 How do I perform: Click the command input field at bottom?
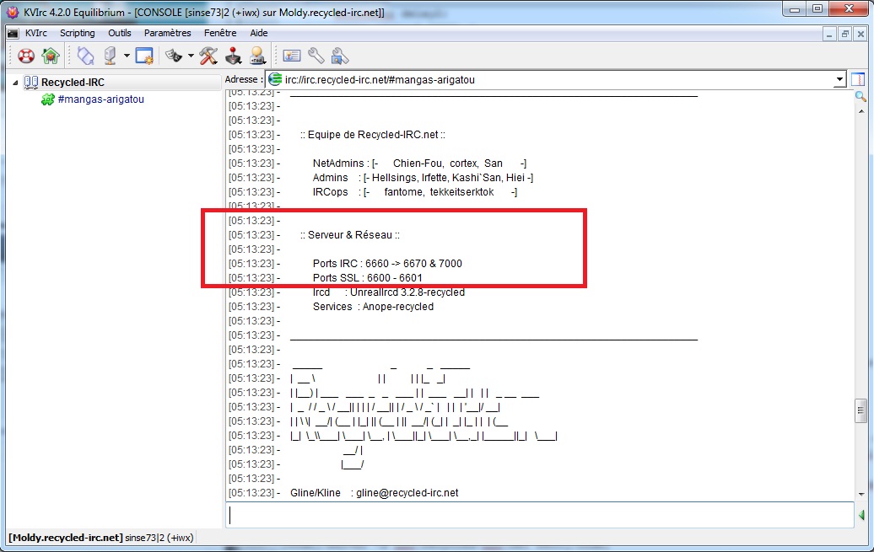click(540, 515)
